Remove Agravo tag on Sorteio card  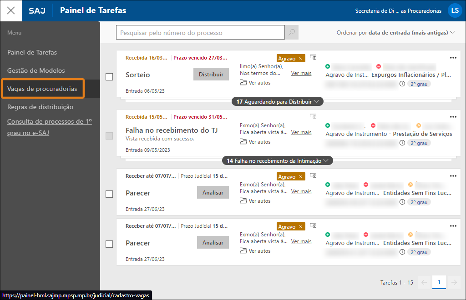point(300,58)
